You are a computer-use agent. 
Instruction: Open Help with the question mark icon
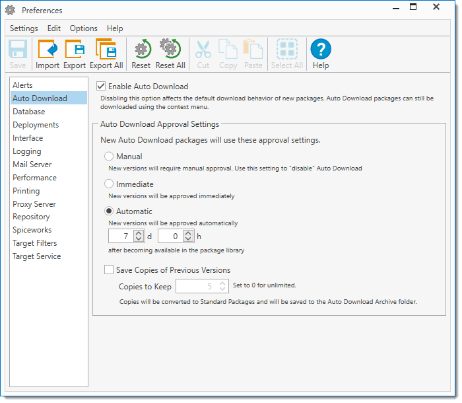tap(321, 50)
